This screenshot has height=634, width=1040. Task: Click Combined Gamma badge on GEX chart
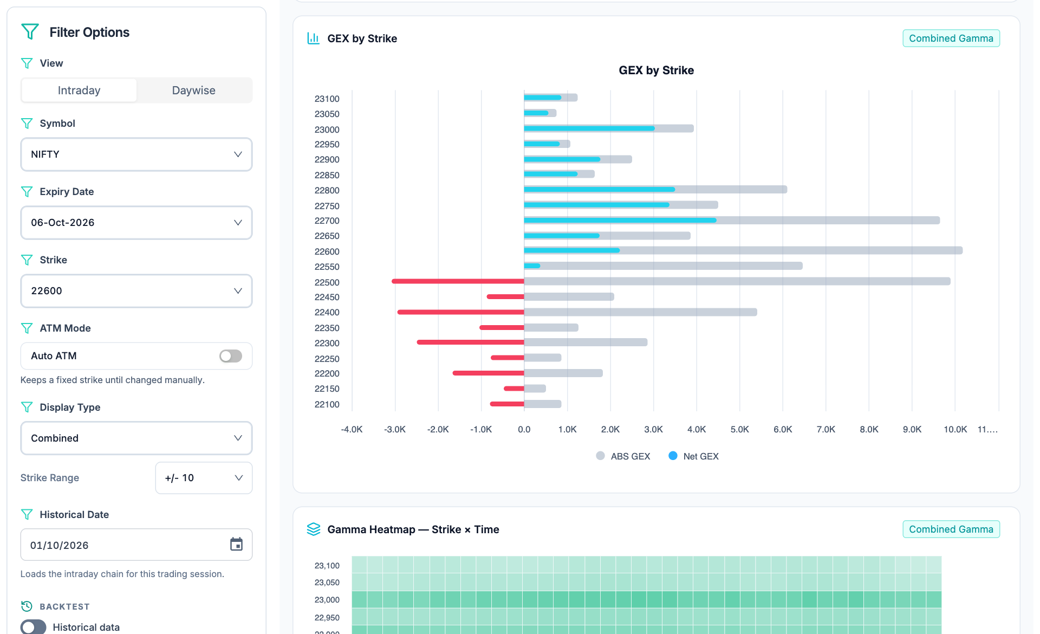click(x=951, y=38)
